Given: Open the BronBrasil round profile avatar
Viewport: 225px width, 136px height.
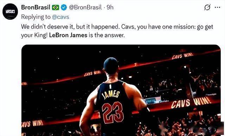Looking at the screenshot, I should [x=10, y=12].
